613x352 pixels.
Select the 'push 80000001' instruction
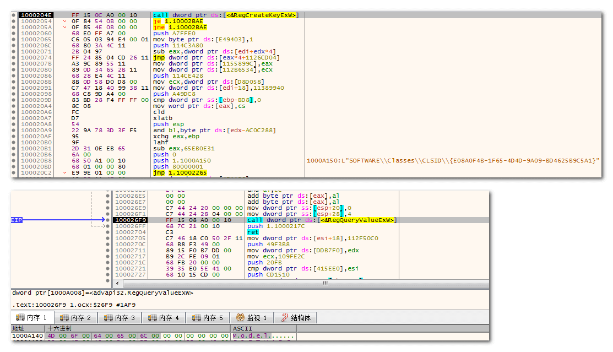tap(178, 166)
